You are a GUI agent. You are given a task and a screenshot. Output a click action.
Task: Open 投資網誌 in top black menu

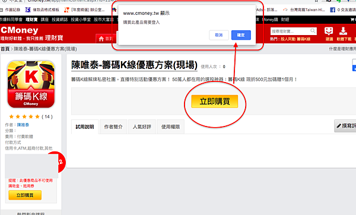60,20
